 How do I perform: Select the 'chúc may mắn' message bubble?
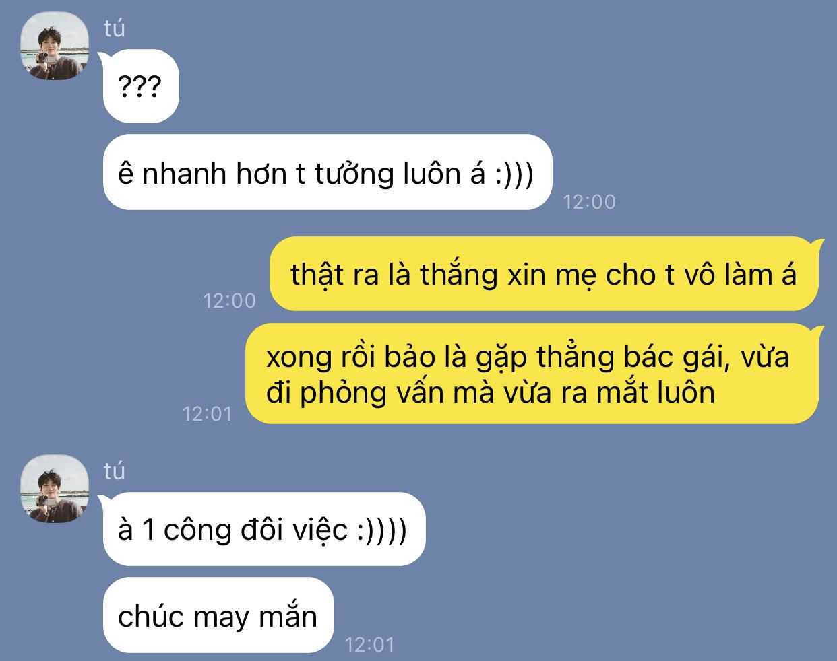[218, 615]
